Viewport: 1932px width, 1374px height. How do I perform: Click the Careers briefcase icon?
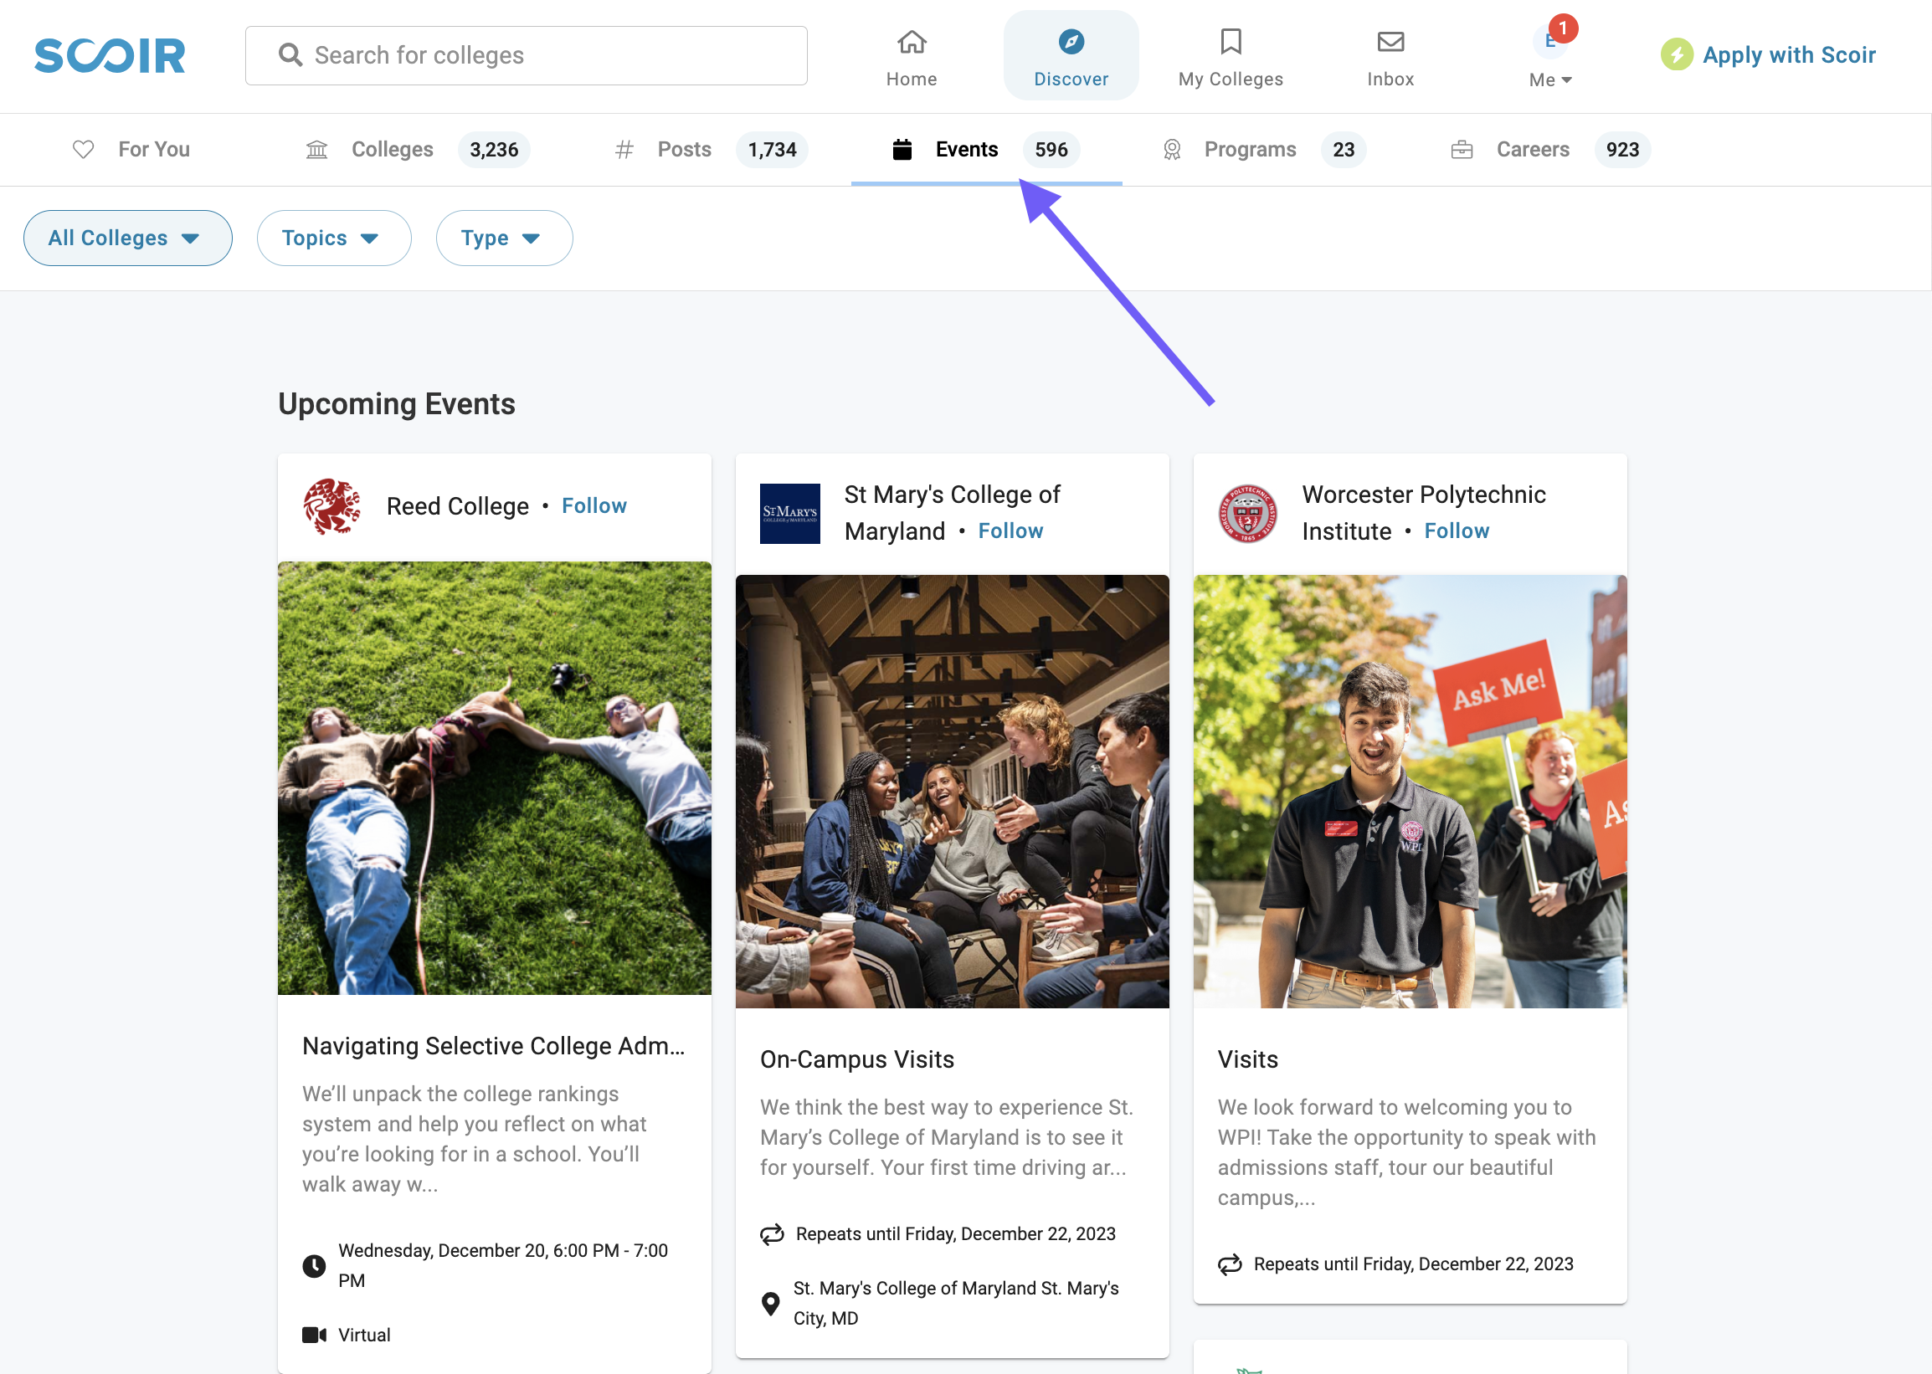(x=1462, y=150)
